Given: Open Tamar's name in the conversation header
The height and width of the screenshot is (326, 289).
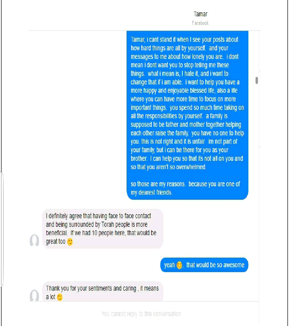Looking at the screenshot, I should [200, 14].
